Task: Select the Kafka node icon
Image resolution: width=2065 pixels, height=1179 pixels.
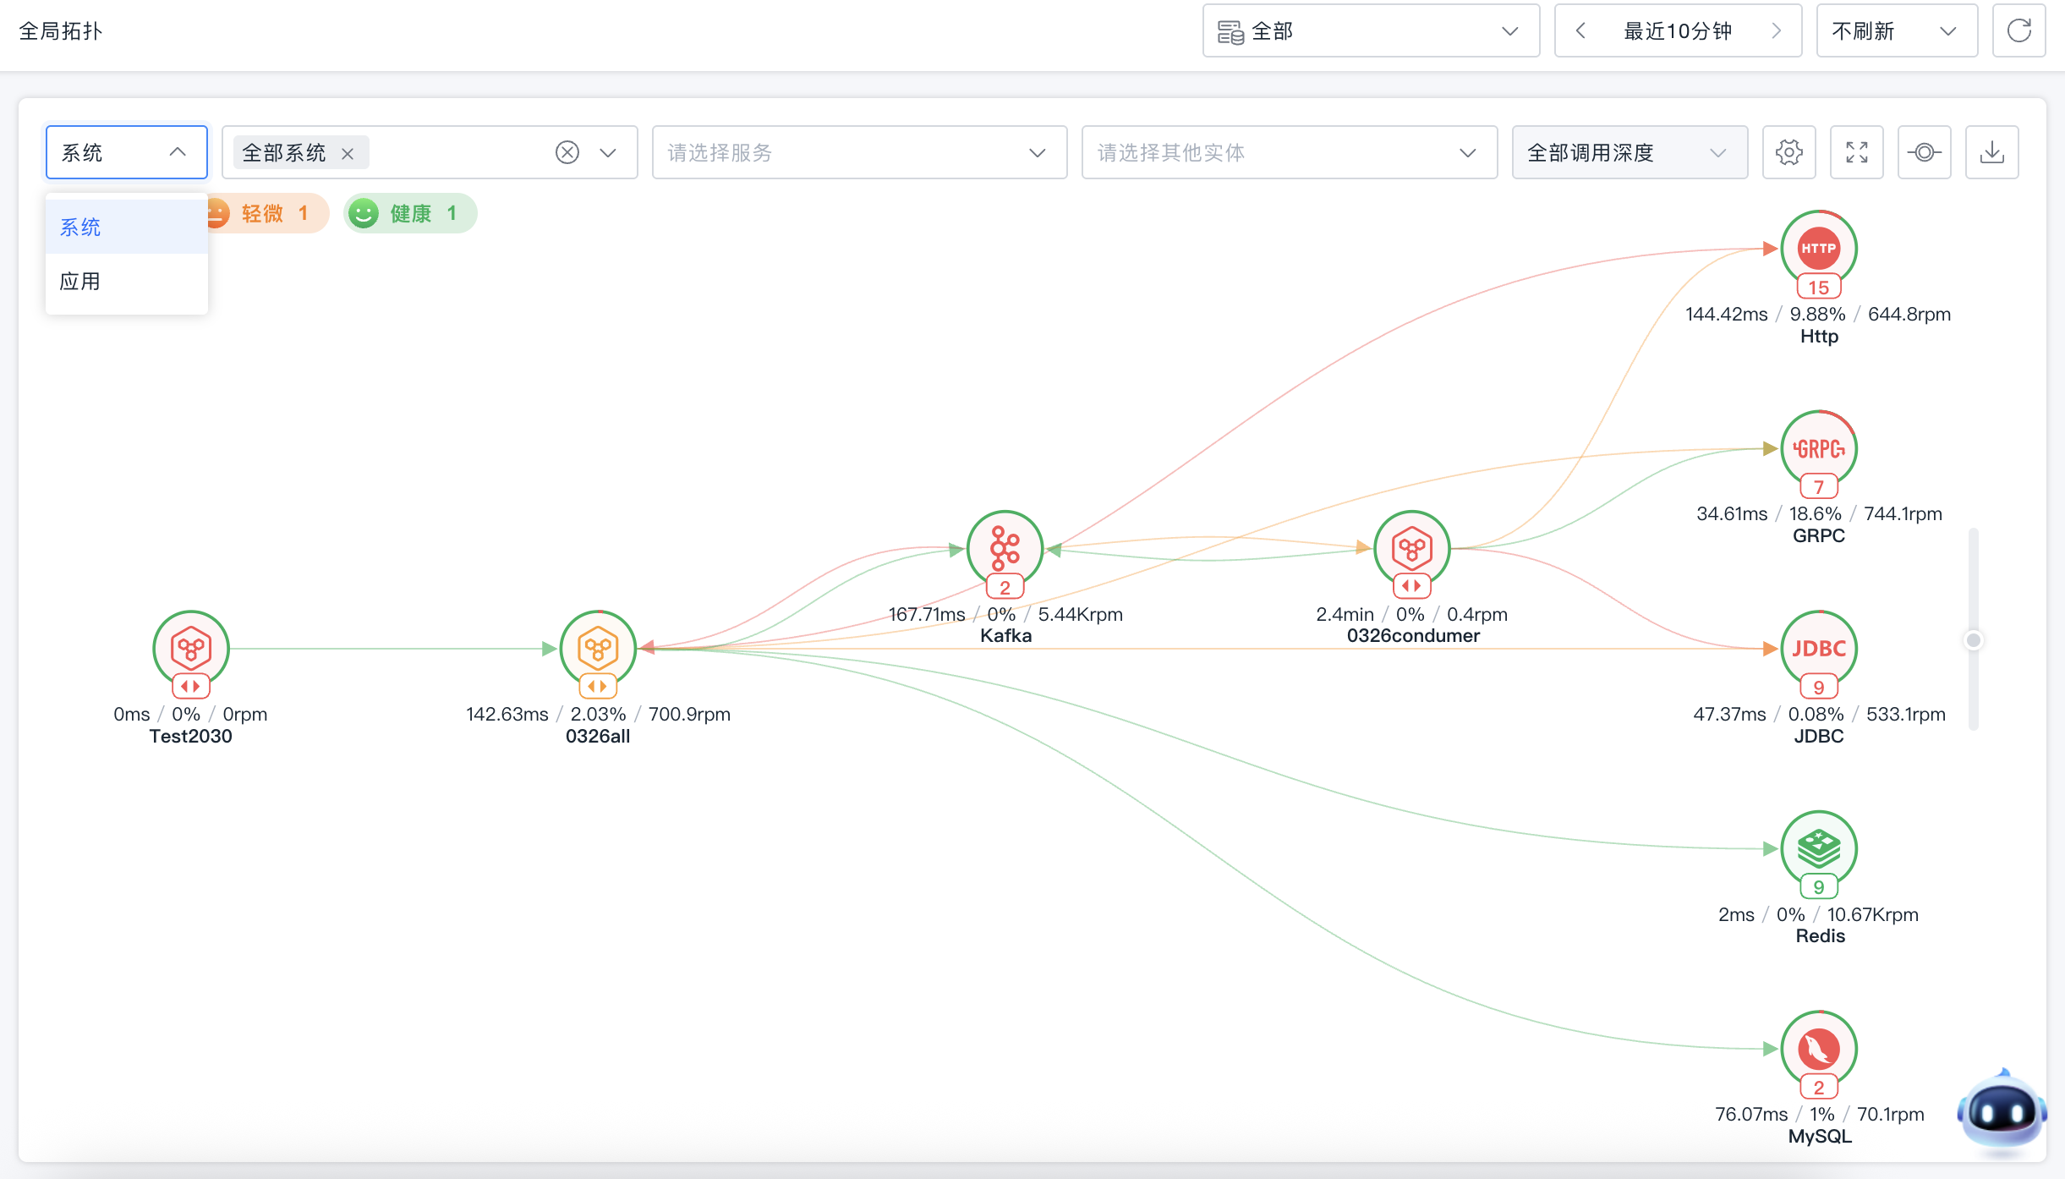Action: point(1005,549)
